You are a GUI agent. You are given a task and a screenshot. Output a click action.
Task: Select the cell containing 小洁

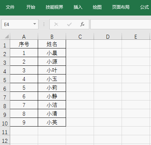(x=52, y=105)
